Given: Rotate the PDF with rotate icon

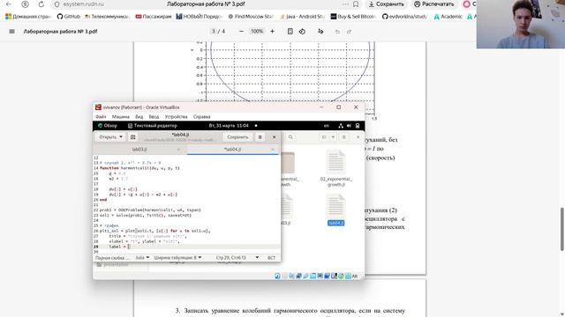Looking at the screenshot, I should point(302,32).
